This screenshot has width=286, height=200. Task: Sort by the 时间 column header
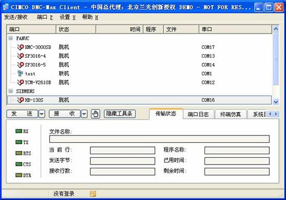[120, 29]
